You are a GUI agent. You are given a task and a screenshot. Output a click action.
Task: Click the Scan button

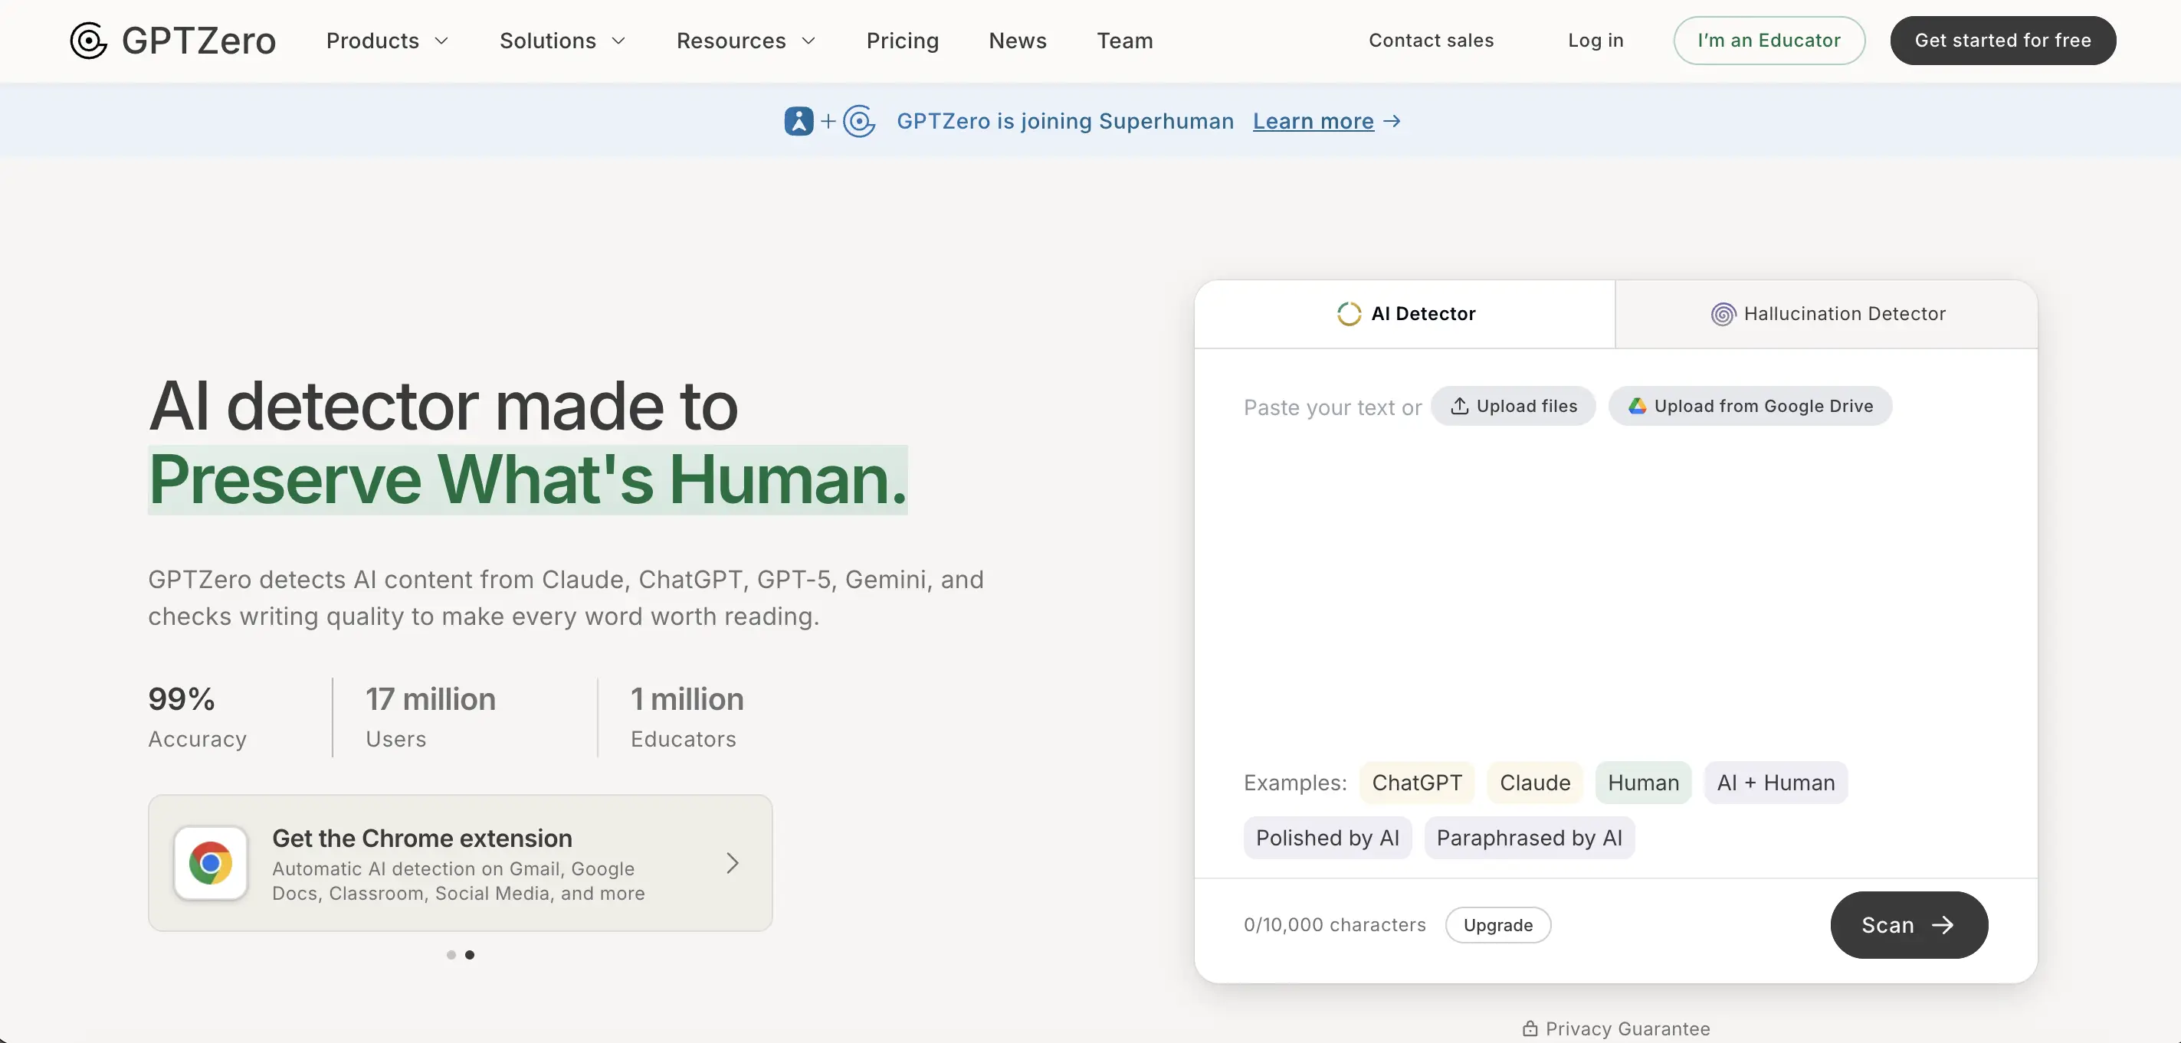point(1908,924)
